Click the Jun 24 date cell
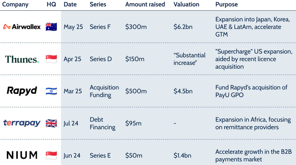Screen dimensions: 296x165 pyautogui.click(x=72, y=155)
